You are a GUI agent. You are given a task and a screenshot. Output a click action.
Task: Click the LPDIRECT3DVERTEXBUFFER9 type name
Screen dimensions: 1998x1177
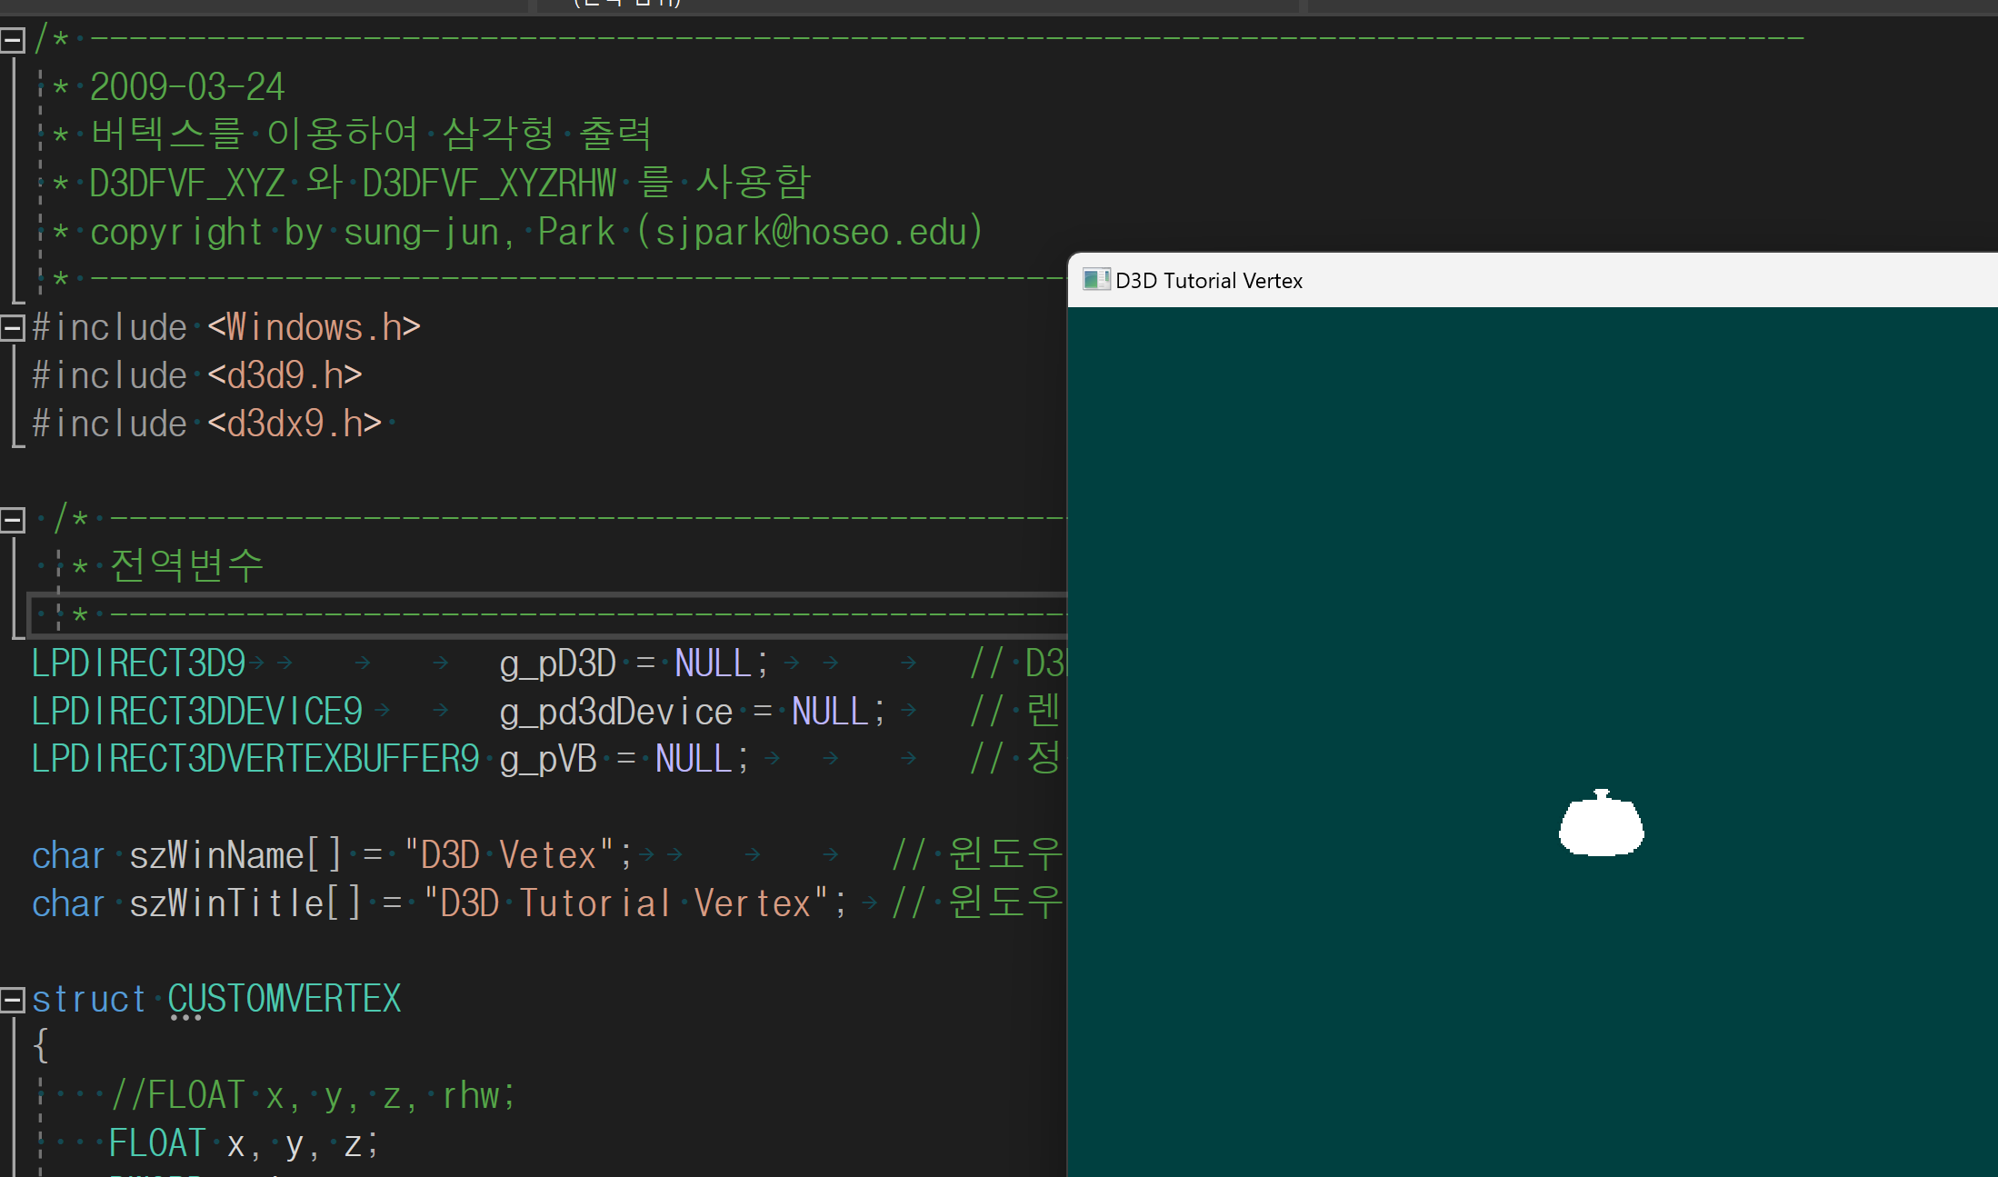pyautogui.click(x=255, y=760)
